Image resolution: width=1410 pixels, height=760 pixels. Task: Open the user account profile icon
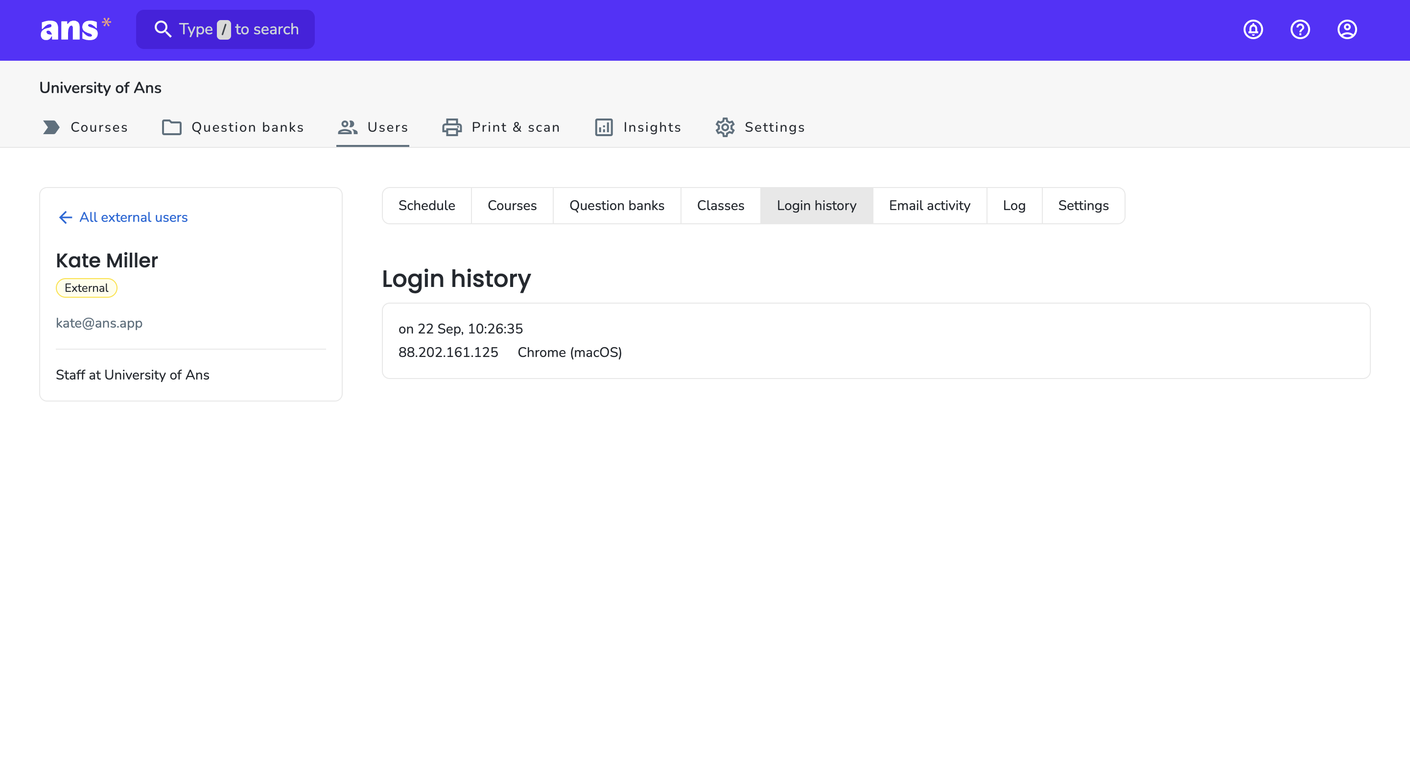point(1347,29)
